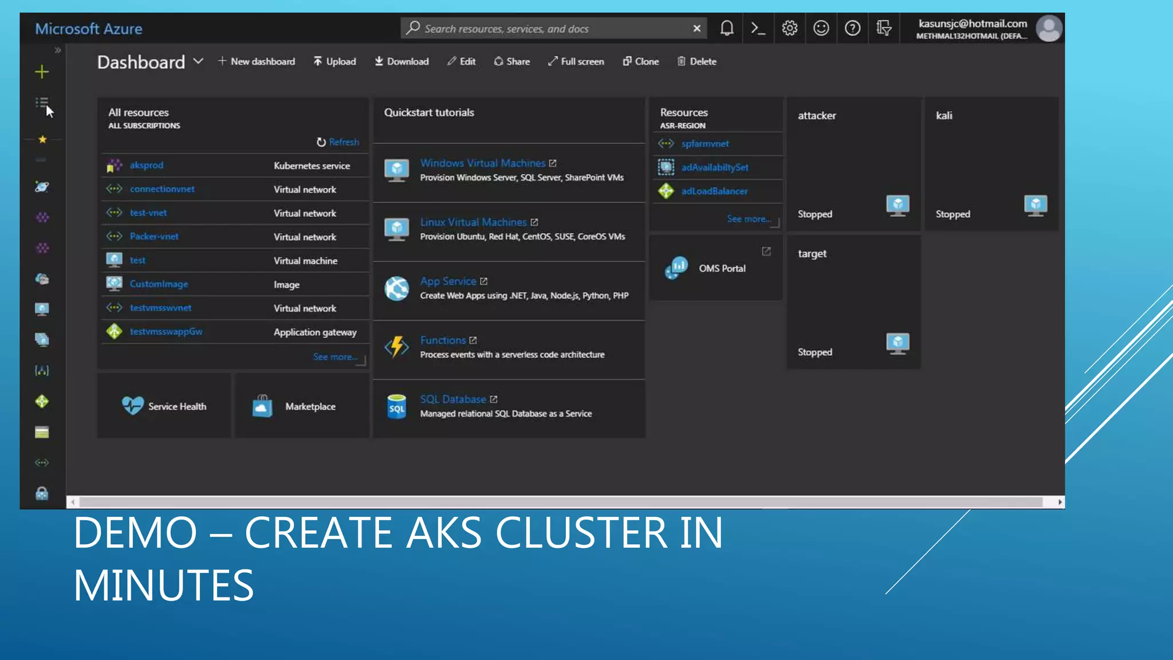
Task: Click Clone dashboard button
Action: coord(641,61)
